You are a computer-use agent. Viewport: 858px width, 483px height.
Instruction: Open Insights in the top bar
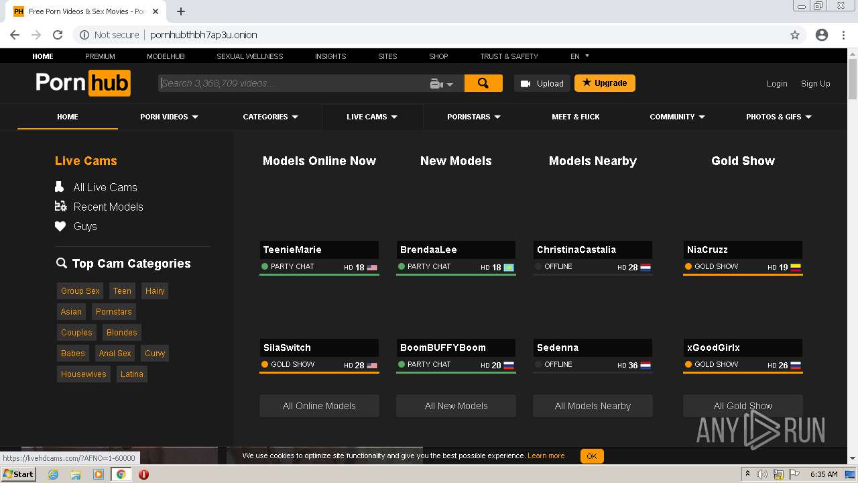(x=330, y=56)
